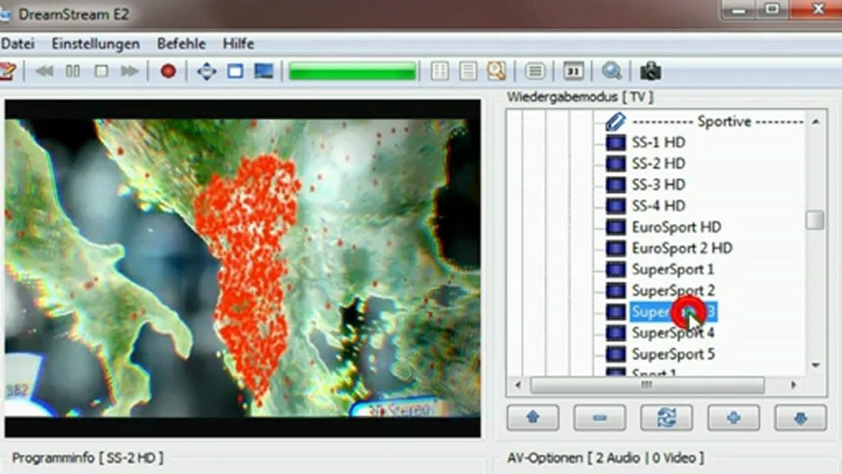The width and height of the screenshot is (842, 474).
Task: Click the channel list scroll-down arrow
Action: coord(816,365)
